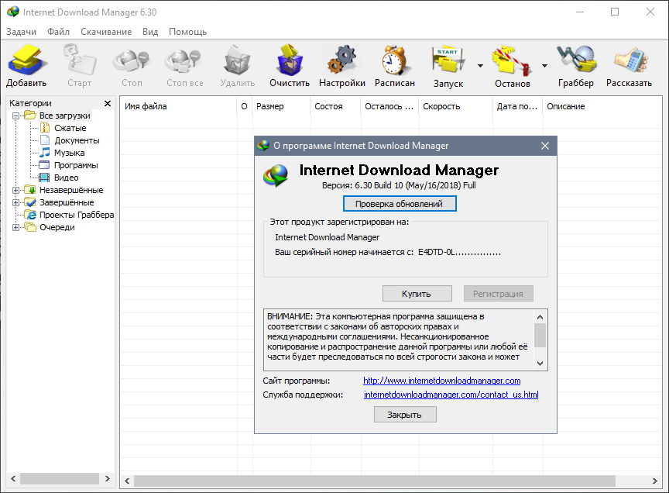Select the Документы category
669x493 pixels.
coord(77,140)
